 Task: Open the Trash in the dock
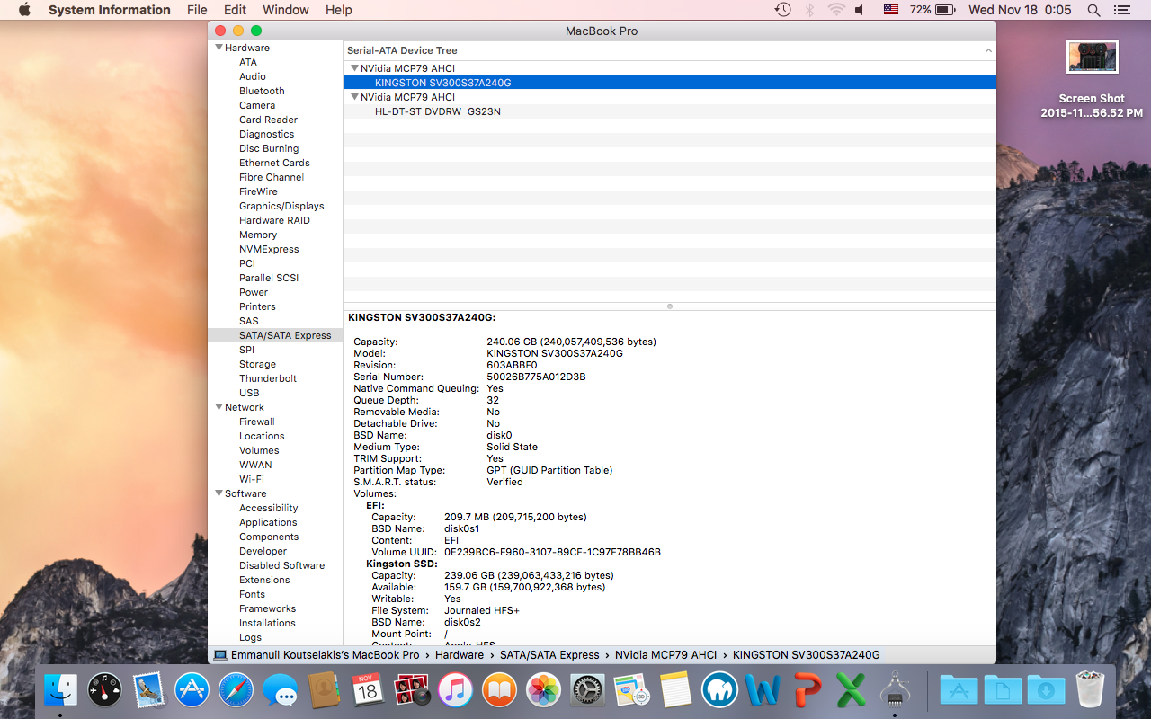pyautogui.click(x=1090, y=690)
